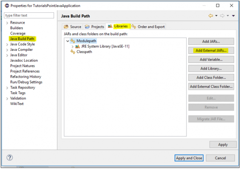Image resolution: width=241 pixels, height=169 pixels.
Task: Collapse the Modulepath tree node
Action: coord(67,41)
